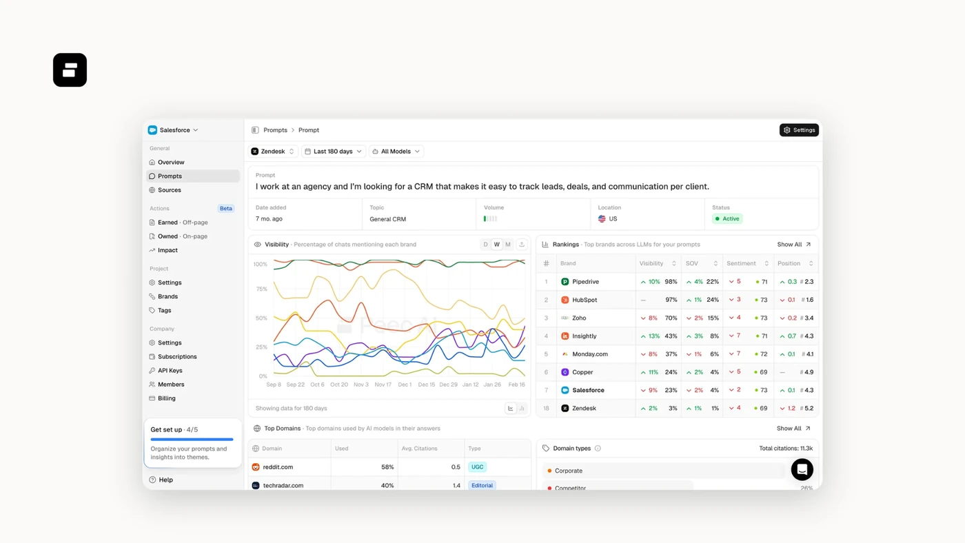Click the eye icon beside Visibility title
Viewport: 965px width, 543px height.
pos(257,245)
